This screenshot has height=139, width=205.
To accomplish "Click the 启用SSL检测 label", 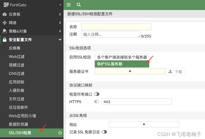I will click(x=80, y=57).
